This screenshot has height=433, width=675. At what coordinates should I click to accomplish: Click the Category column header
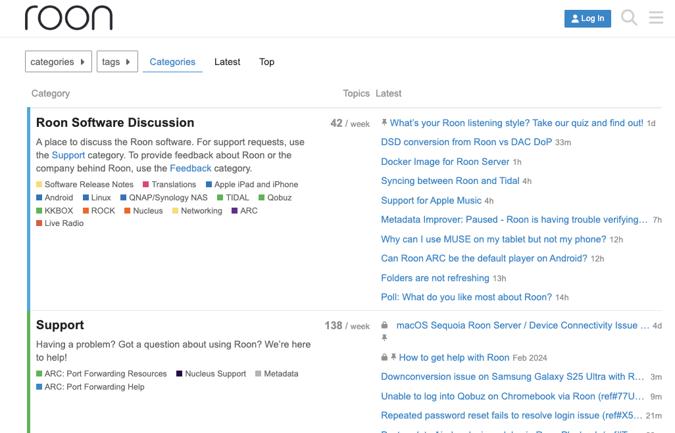coord(51,93)
